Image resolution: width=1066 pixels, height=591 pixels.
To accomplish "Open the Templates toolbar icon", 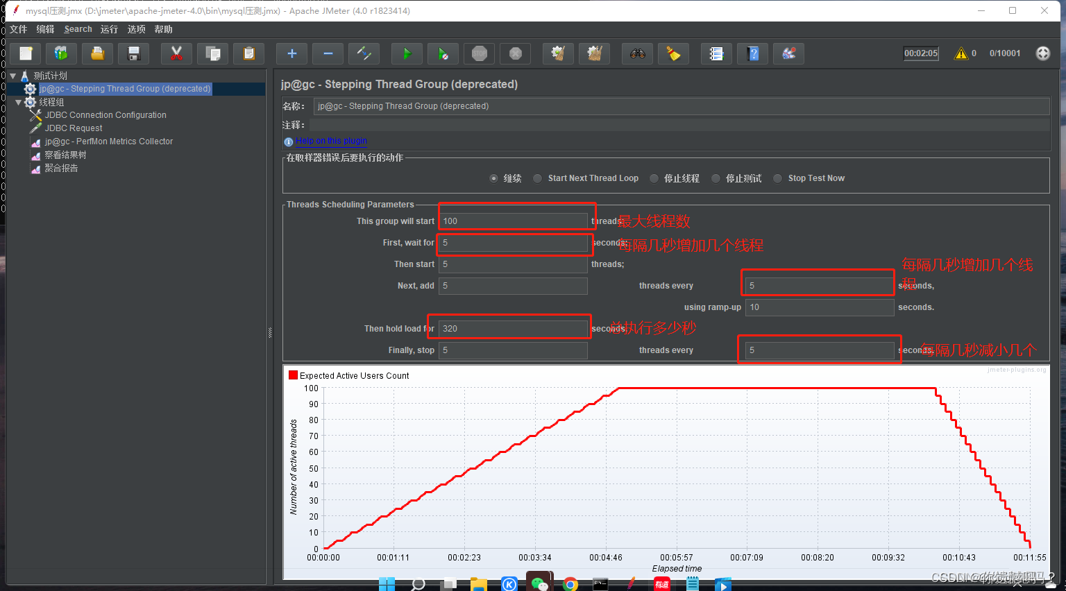I will click(x=62, y=53).
